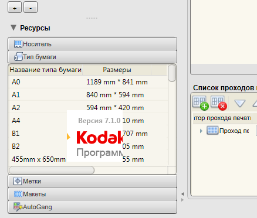Expand the Проход пе tree item arrow
Viewport: 257px width, 218px height.
click(x=201, y=131)
